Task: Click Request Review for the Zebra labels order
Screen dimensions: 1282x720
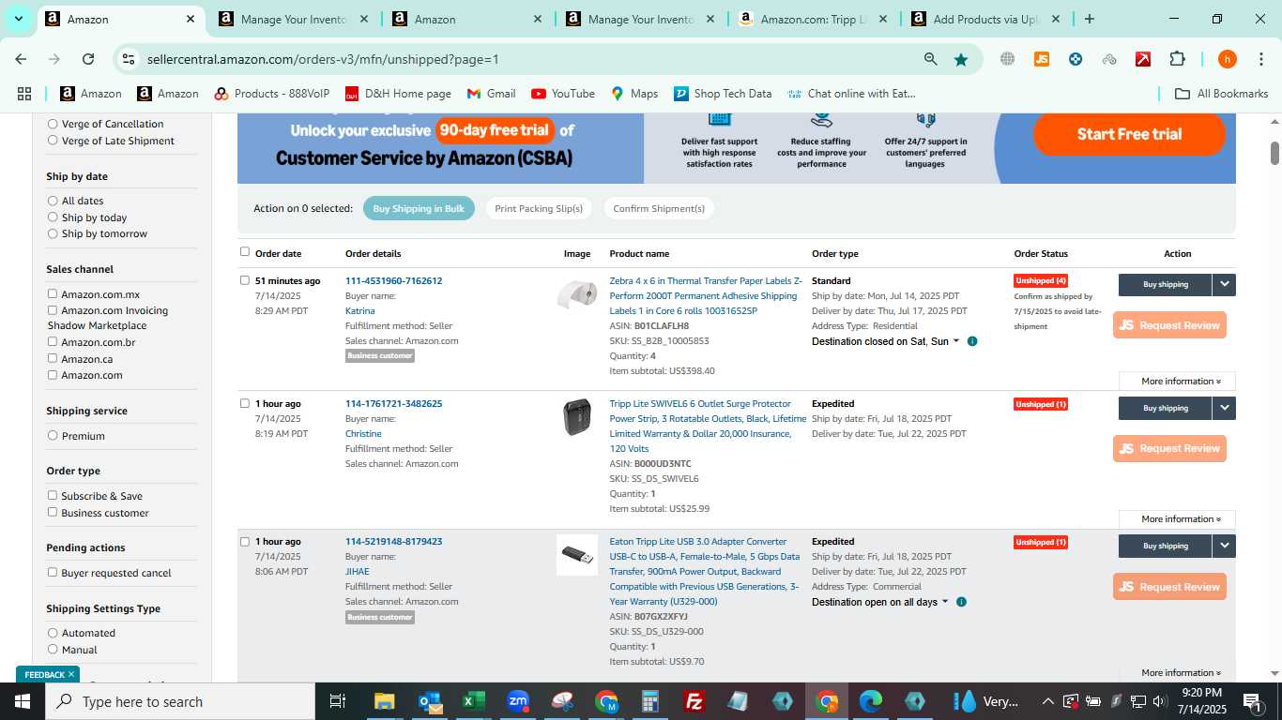Action: [1169, 325]
